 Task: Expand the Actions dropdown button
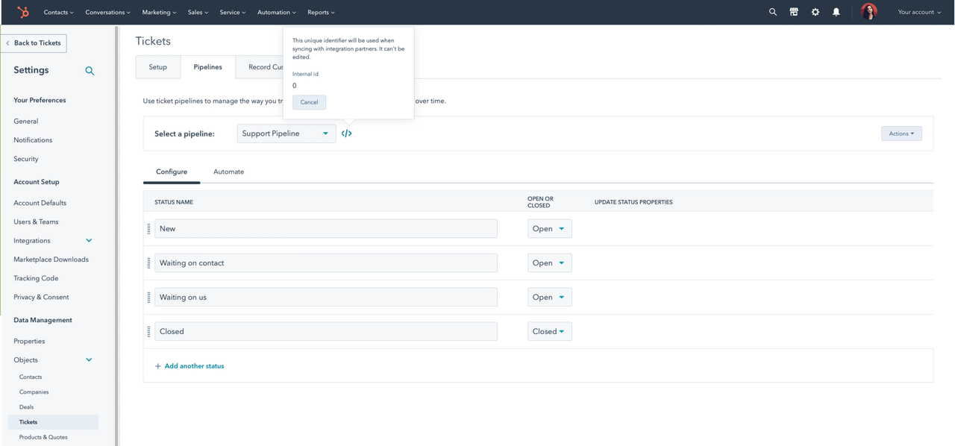click(901, 134)
